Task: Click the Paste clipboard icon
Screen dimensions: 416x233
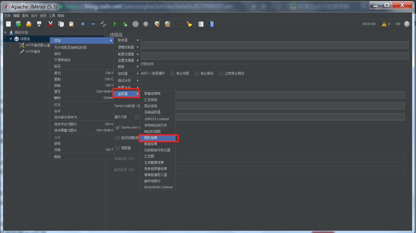Action: [x=71, y=24]
